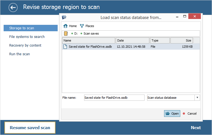Click the dropdown arrow beside file type
The width and height of the screenshot is (212, 135).
click(x=197, y=98)
